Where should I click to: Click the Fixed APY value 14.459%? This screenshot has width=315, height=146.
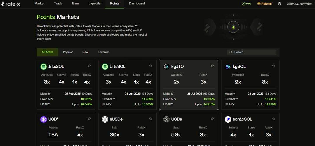coord(148,99)
